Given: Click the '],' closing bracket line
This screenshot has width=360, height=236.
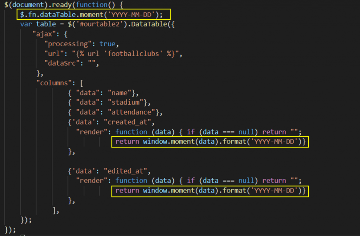Looking at the screenshot, I should 56,210.
